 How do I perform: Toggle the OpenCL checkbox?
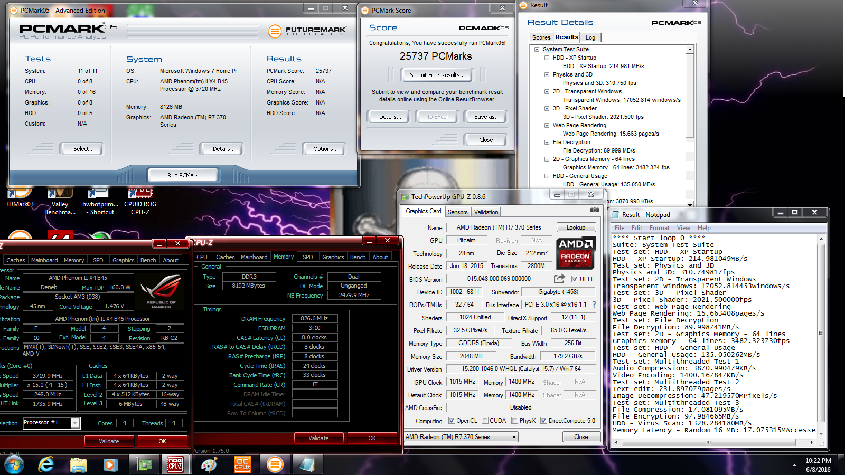coord(452,421)
